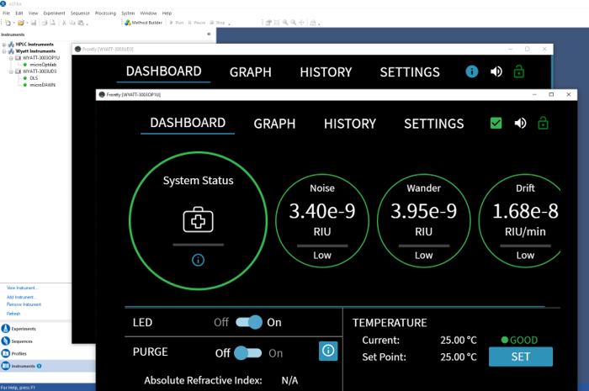Switch to the GRAPH tab in front window

point(274,124)
